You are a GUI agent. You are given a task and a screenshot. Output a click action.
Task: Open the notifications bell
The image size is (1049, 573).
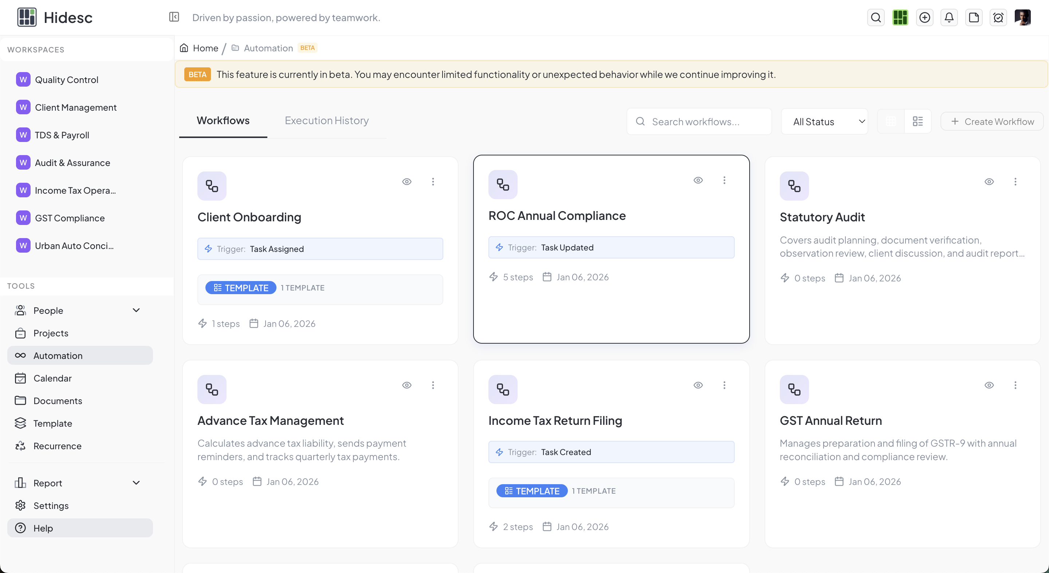click(949, 17)
